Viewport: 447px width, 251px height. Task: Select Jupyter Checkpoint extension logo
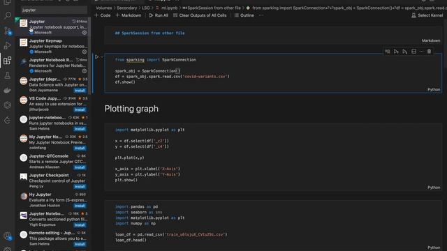[23, 176]
